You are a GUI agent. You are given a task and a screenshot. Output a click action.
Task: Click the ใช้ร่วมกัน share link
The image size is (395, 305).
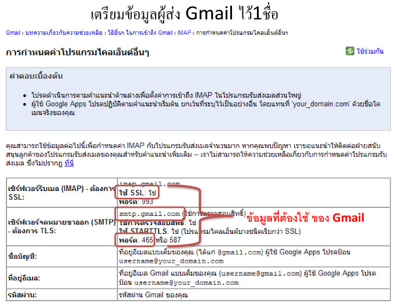[x=370, y=52]
